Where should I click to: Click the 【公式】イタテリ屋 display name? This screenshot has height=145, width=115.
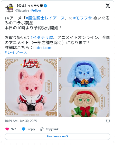coord(30,6)
